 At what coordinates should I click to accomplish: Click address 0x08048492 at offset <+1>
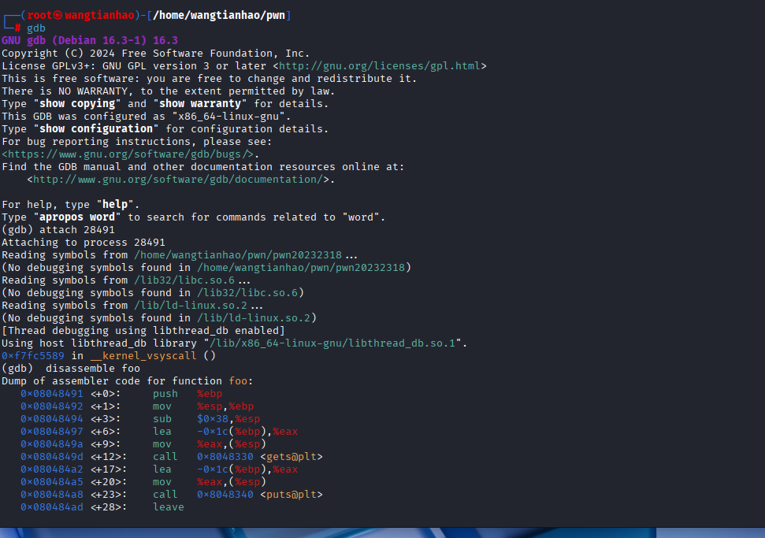(x=52, y=406)
